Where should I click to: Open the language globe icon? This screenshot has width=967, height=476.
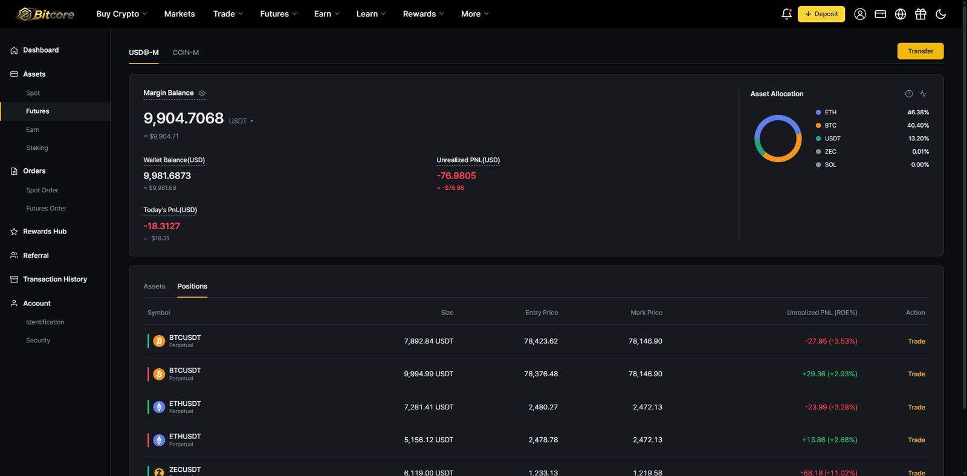901,14
